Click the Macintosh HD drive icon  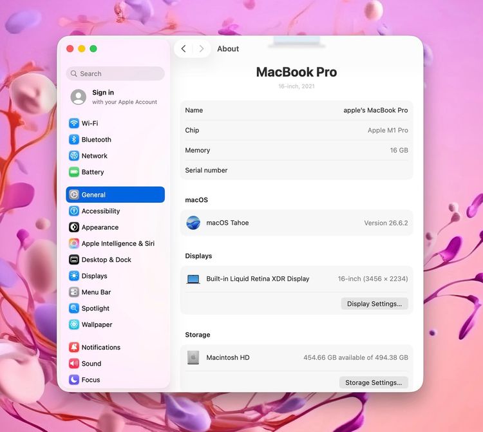[193, 357]
